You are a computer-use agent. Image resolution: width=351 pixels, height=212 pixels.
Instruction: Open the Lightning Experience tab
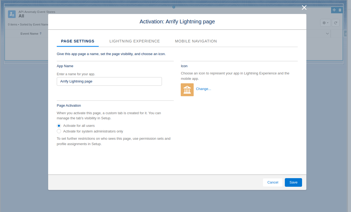[135, 41]
